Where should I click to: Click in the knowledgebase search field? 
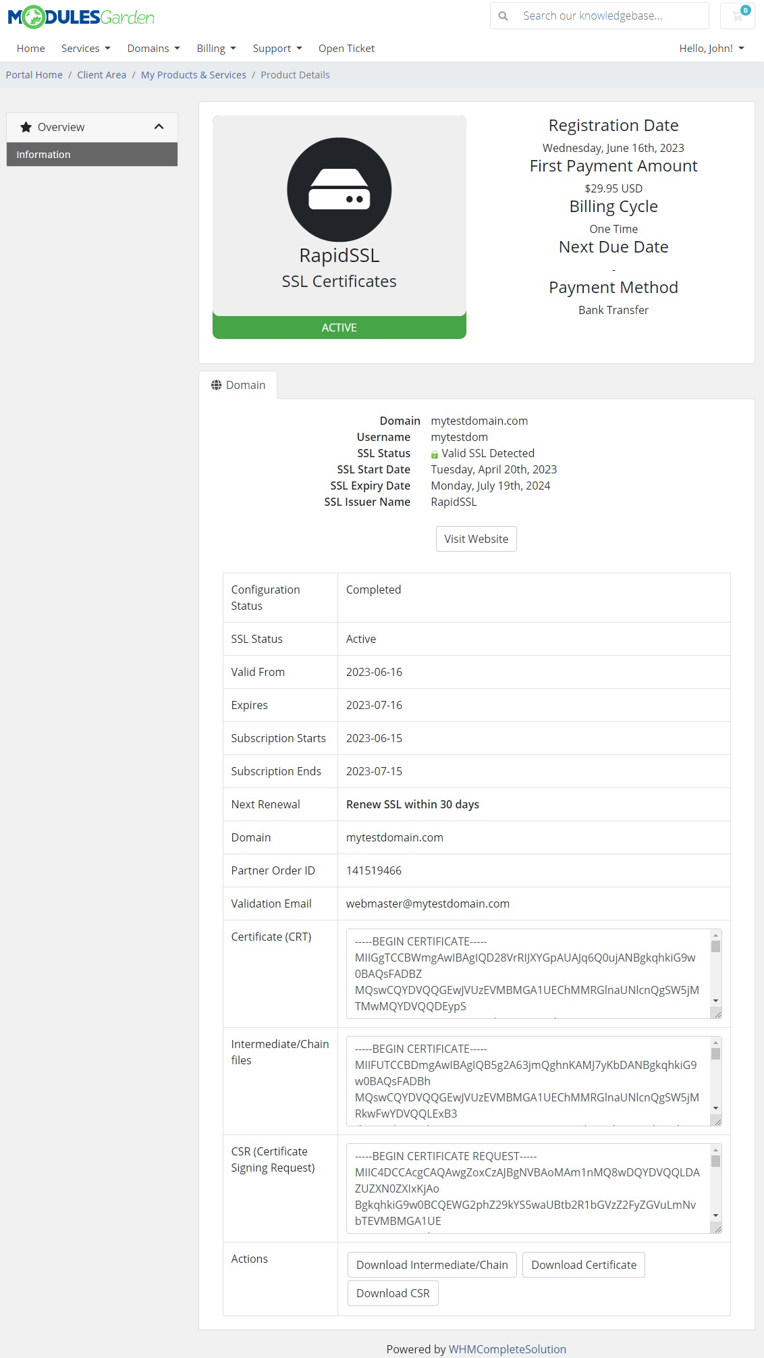point(611,16)
